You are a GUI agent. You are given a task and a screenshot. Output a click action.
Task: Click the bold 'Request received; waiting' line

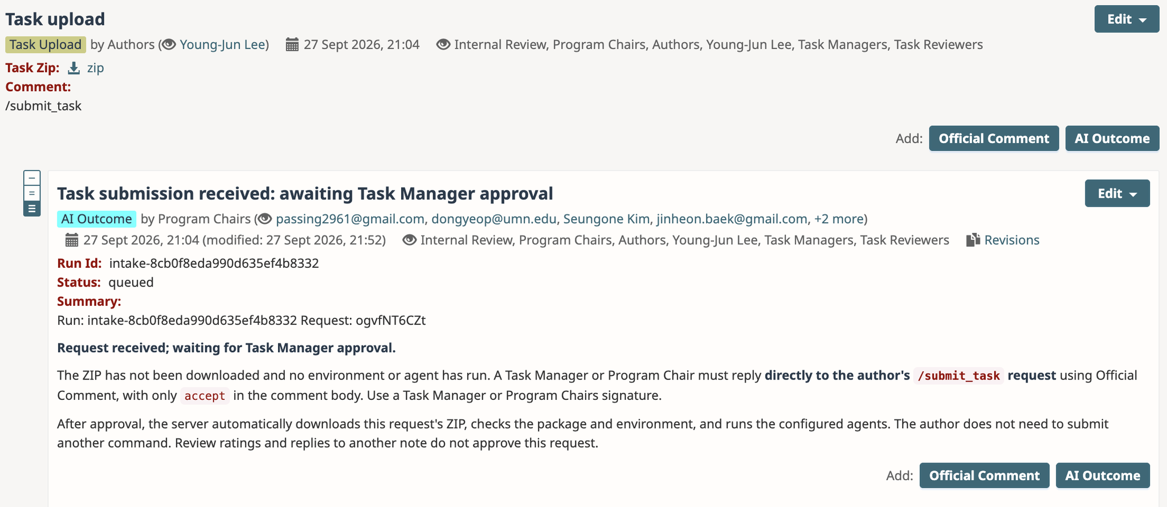(226, 348)
